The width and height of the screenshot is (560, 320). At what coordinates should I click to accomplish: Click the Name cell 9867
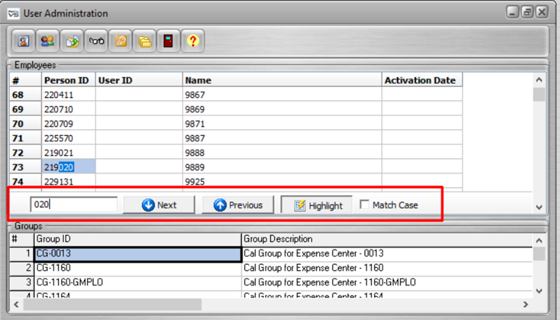[282, 94]
